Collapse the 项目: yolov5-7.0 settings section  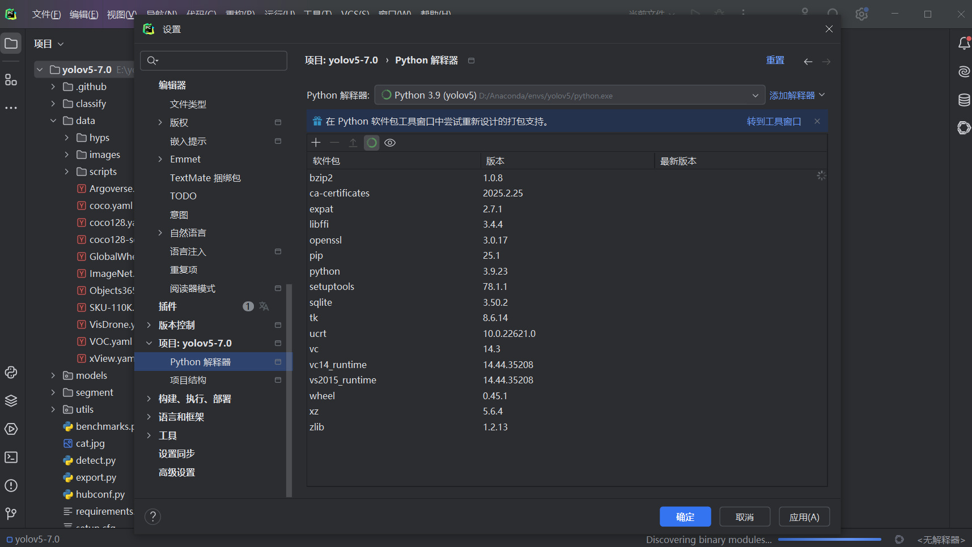click(149, 343)
